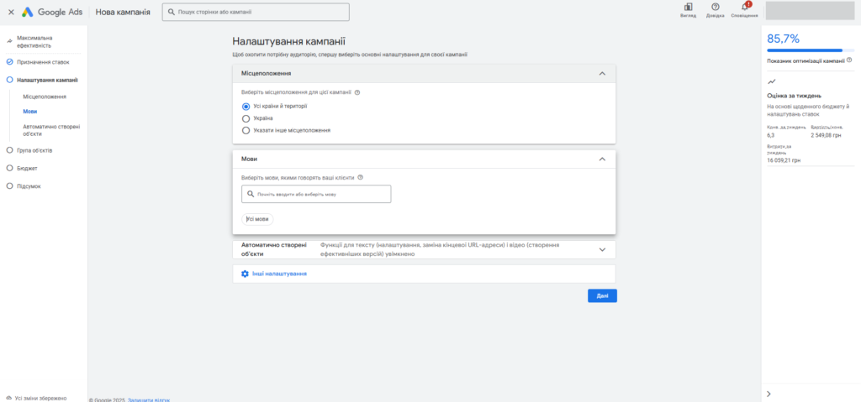Open the Сповіщення notifications bell
The width and height of the screenshot is (861, 402).
744,8
